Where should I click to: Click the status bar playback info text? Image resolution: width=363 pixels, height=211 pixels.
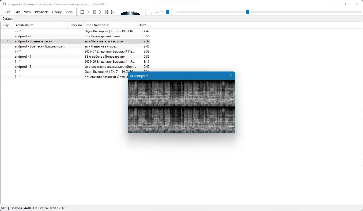point(33,208)
